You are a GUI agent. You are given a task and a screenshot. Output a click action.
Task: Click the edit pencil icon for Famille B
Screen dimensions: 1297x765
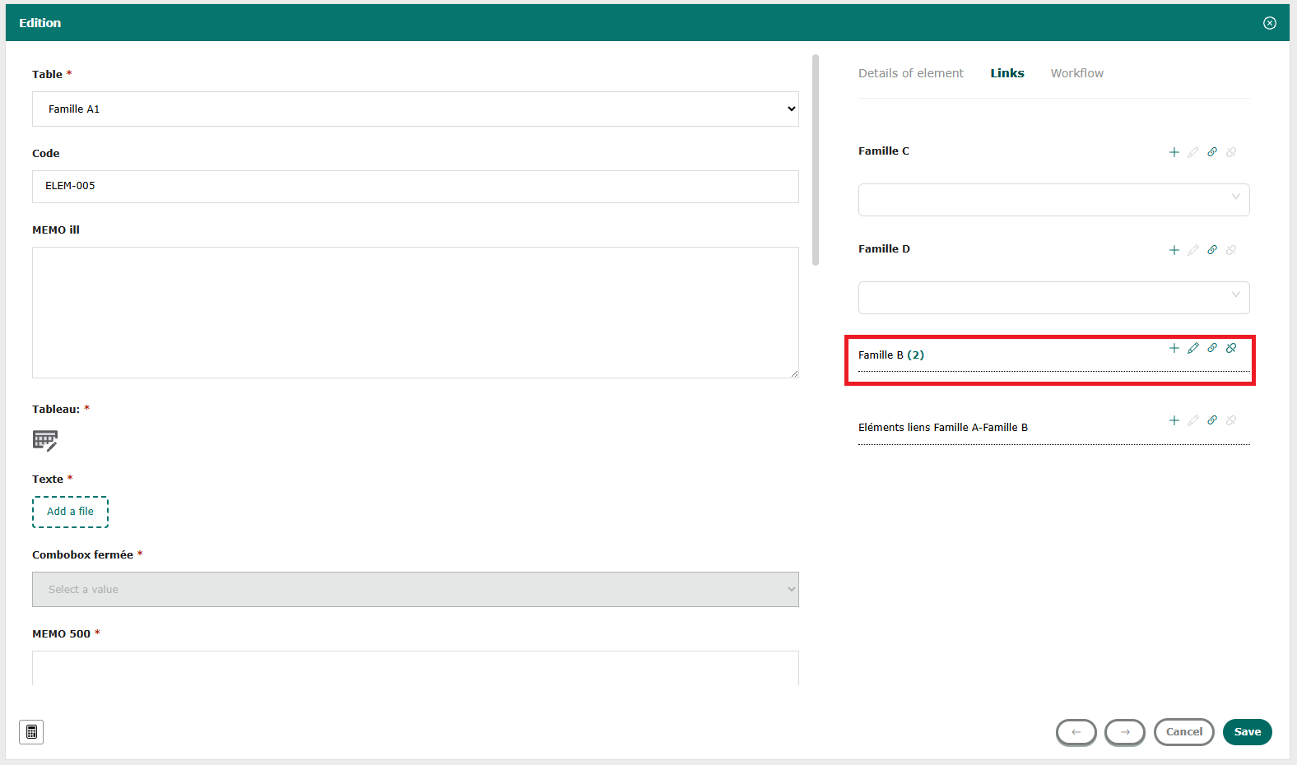[1192, 348]
